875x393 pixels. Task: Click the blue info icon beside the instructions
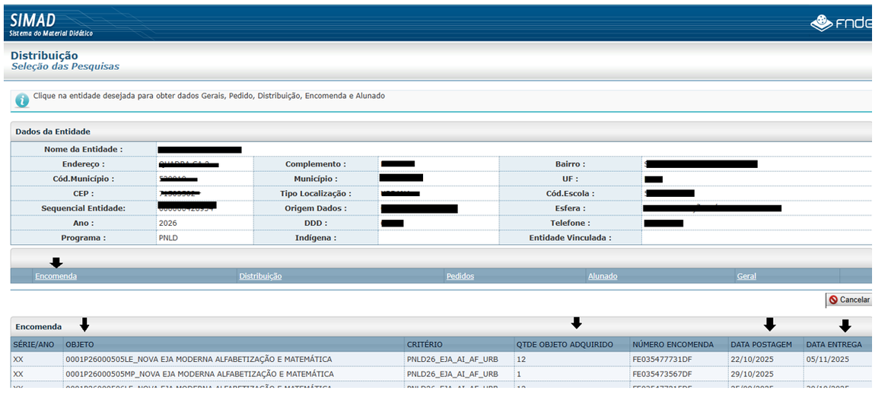coord(22,100)
